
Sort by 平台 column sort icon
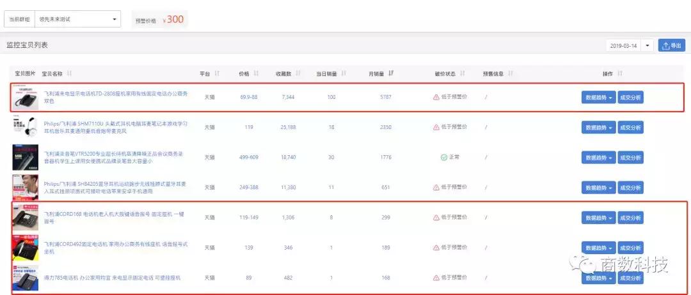pos(217,73)
